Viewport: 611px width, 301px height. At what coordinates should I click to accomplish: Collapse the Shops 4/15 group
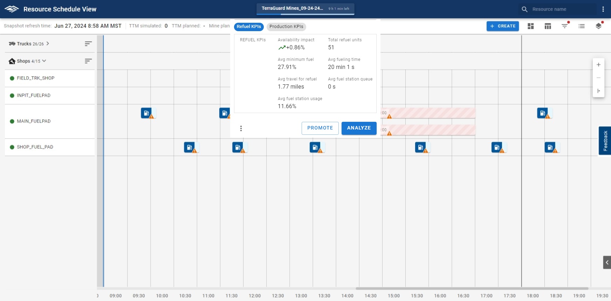tap(44, 61)
